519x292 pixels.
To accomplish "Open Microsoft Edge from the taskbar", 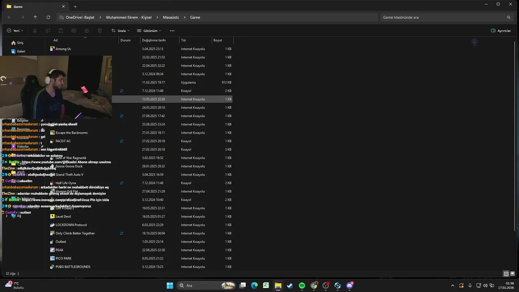I will click(254, 286).
